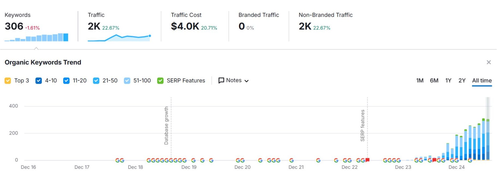Click the leftmost Google update icon near Dec 18

point(117,160)
